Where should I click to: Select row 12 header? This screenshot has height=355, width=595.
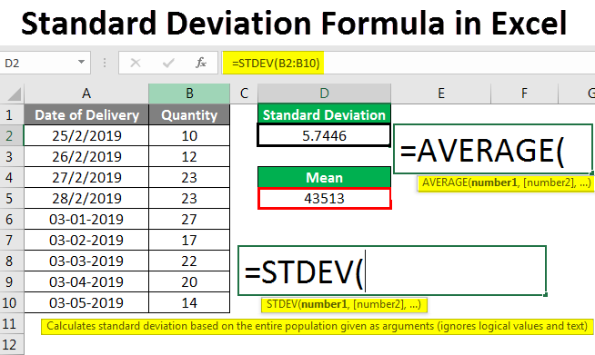tap(12, 344)
